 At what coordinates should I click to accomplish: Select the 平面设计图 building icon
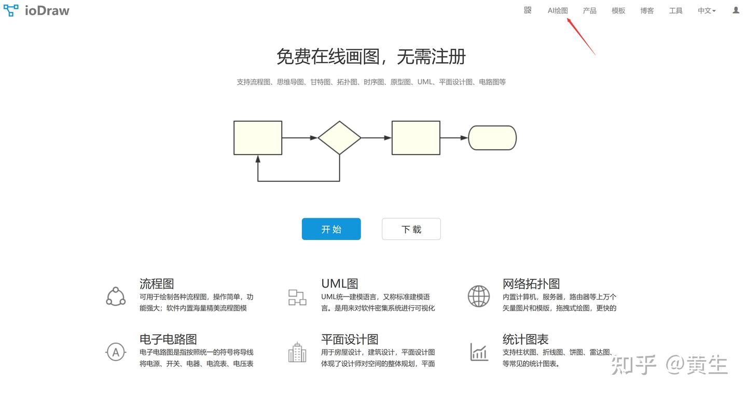tap(297, 351)
